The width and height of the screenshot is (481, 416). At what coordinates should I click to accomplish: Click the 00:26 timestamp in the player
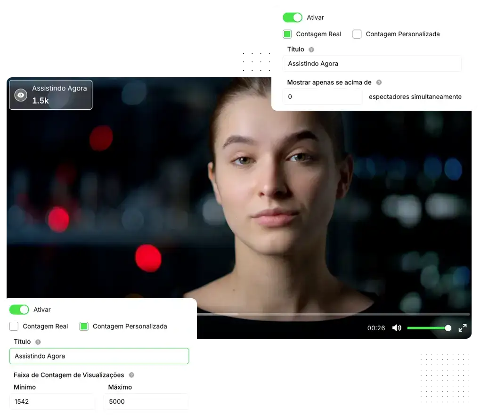click(x=376, y=328)
